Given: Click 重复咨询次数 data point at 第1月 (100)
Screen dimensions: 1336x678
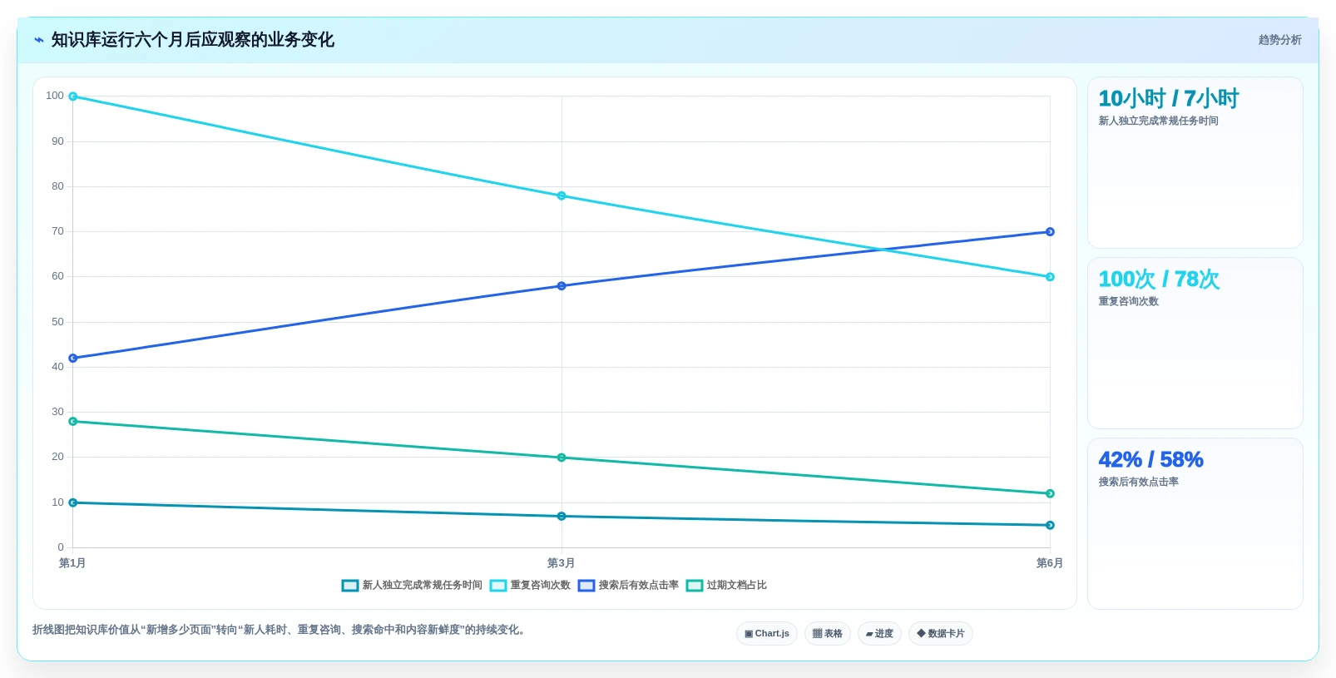Looking at the screenshot, I should tap(73, 97).
